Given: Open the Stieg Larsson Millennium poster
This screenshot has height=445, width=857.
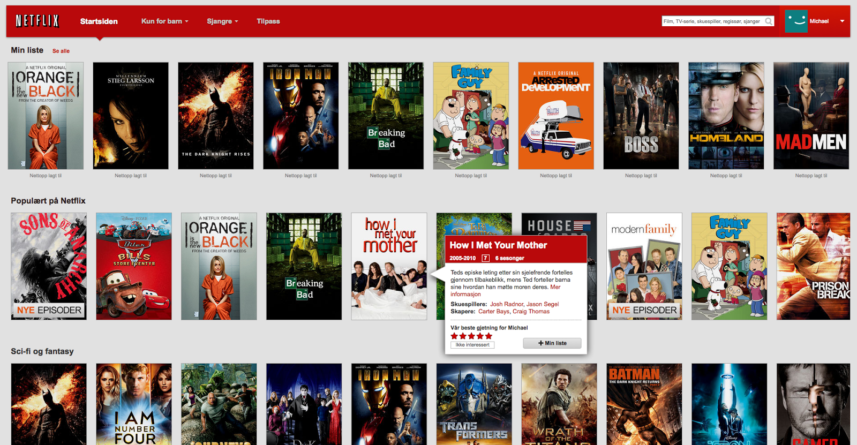Looking at the screenshot, I should click(x=131, y=116).
